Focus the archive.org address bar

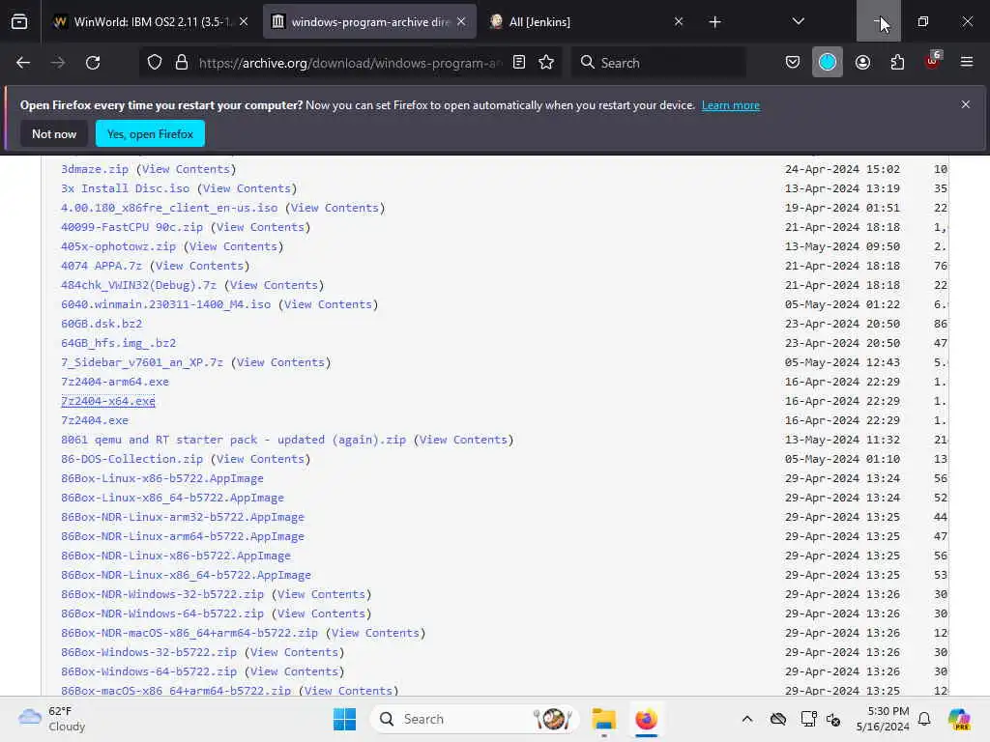coord(350,63)
